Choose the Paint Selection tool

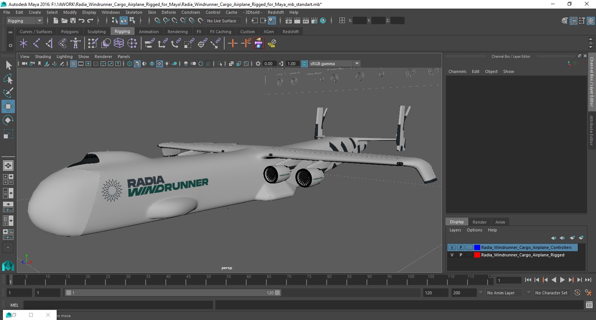pos(8,93)
